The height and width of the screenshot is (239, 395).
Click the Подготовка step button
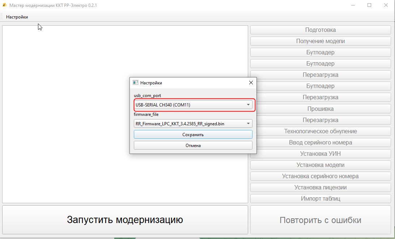click(x=320, y=30)
